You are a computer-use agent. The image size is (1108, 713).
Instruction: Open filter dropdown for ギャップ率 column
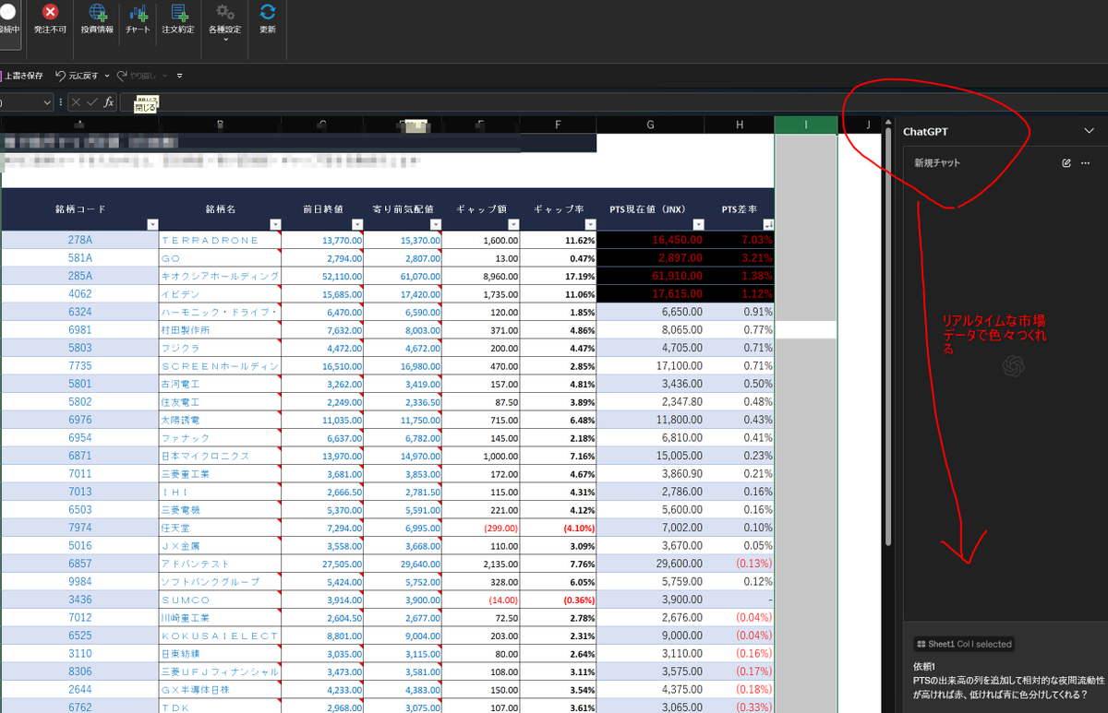(x=591, y=225)
